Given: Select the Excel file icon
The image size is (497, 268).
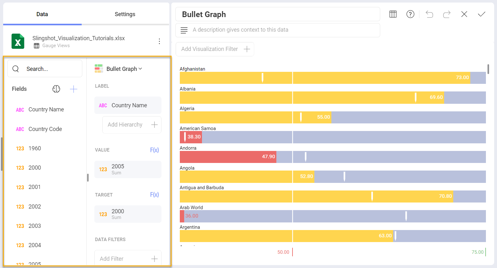Looking at the screenshot, I should (x=18, y=41).
